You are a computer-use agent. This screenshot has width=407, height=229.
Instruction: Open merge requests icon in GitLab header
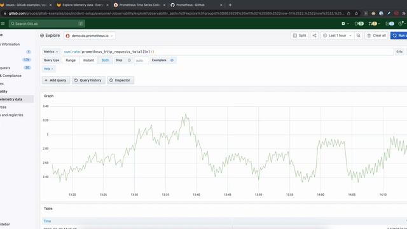coord(374,24)
